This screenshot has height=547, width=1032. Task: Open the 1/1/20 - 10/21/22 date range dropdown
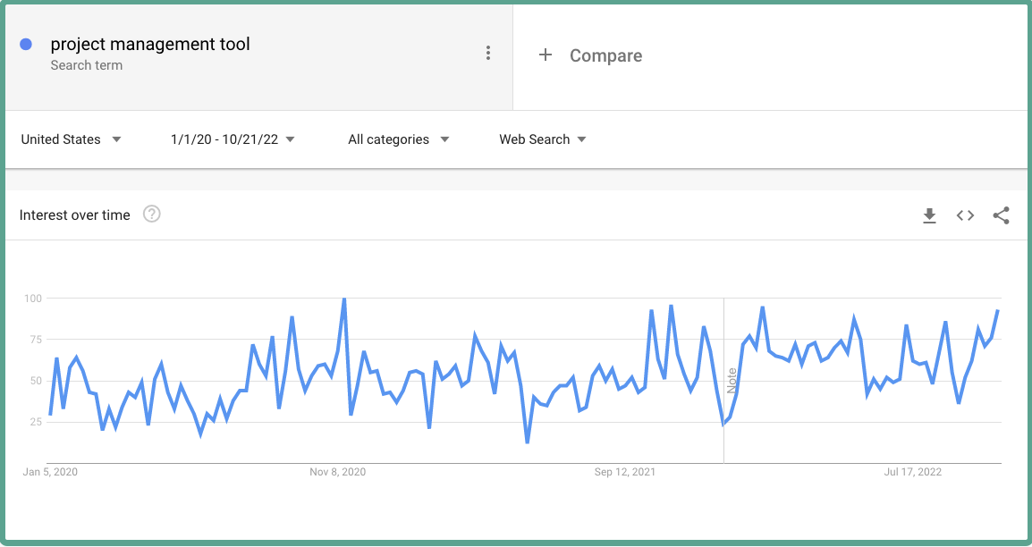(x=233, y=139)
